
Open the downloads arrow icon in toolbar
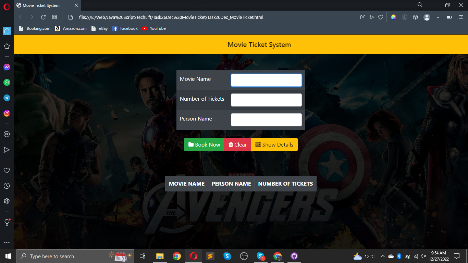438,17
